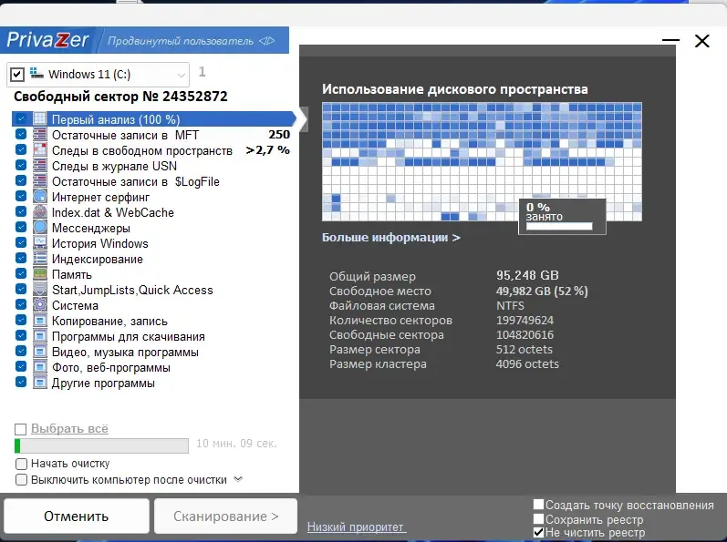
Task: Uncheck the Система checkbox
Action: (x=21, y=304)
